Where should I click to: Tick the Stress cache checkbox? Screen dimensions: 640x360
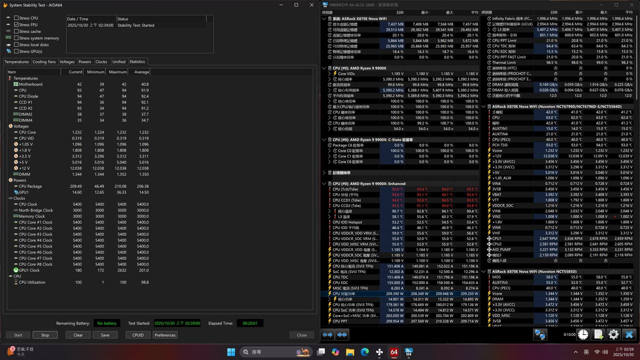tap(16, 31)
